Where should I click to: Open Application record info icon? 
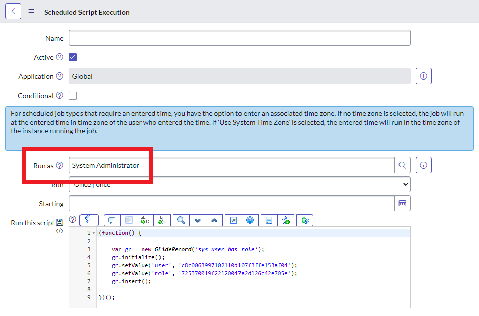click(x=424, y=76)
